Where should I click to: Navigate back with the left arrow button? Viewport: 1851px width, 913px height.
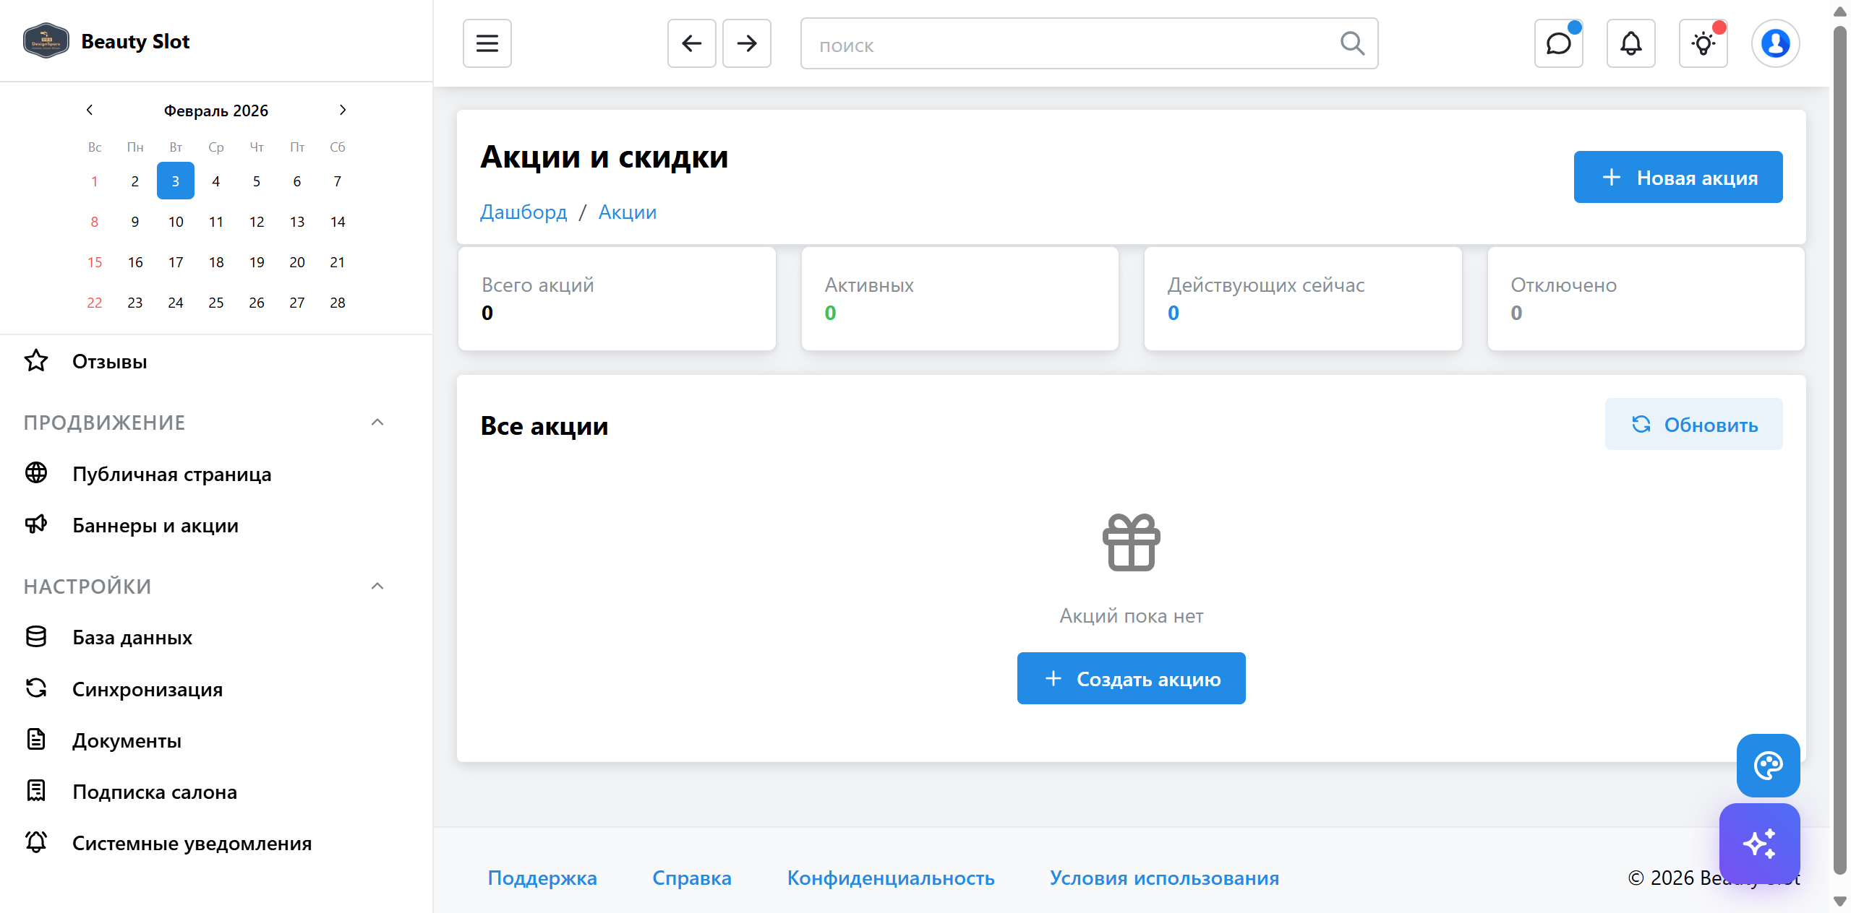tap(691, 43)
